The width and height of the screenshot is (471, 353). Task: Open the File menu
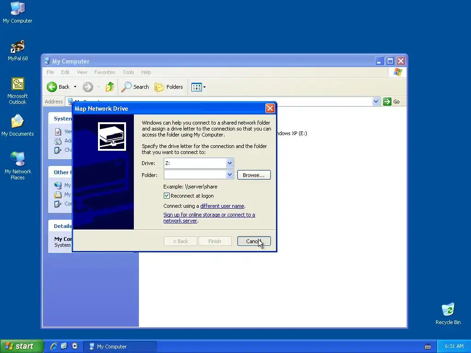pos(50,72)
